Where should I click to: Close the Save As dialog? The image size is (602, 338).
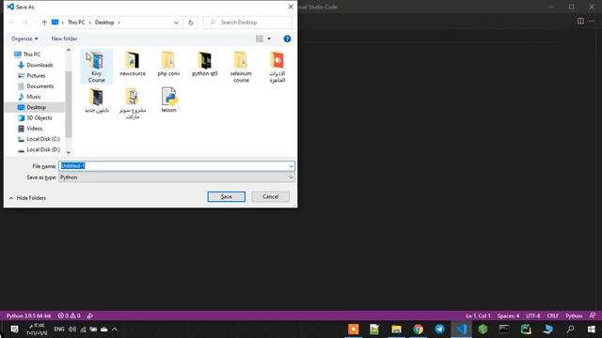pyautogui.click(x=291, y=7)
